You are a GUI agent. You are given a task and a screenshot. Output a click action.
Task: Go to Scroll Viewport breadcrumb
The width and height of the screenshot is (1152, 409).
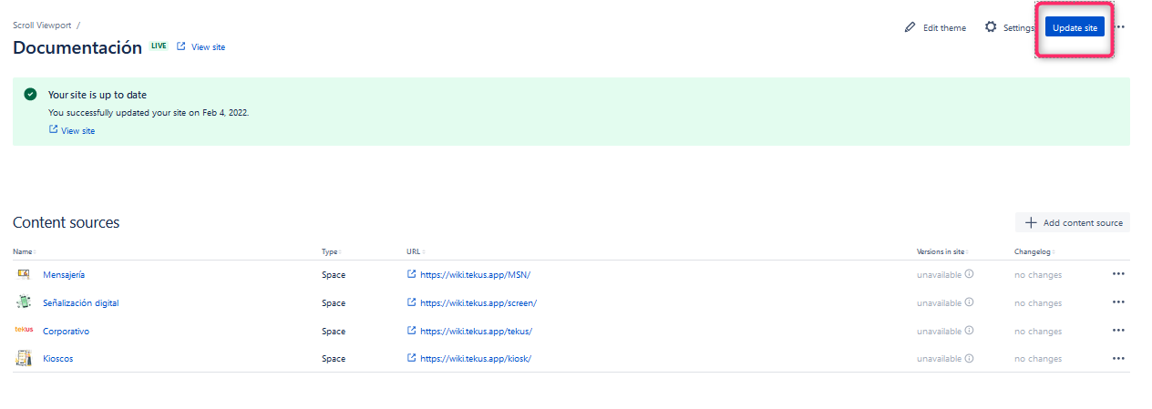[x=42, y=26]
